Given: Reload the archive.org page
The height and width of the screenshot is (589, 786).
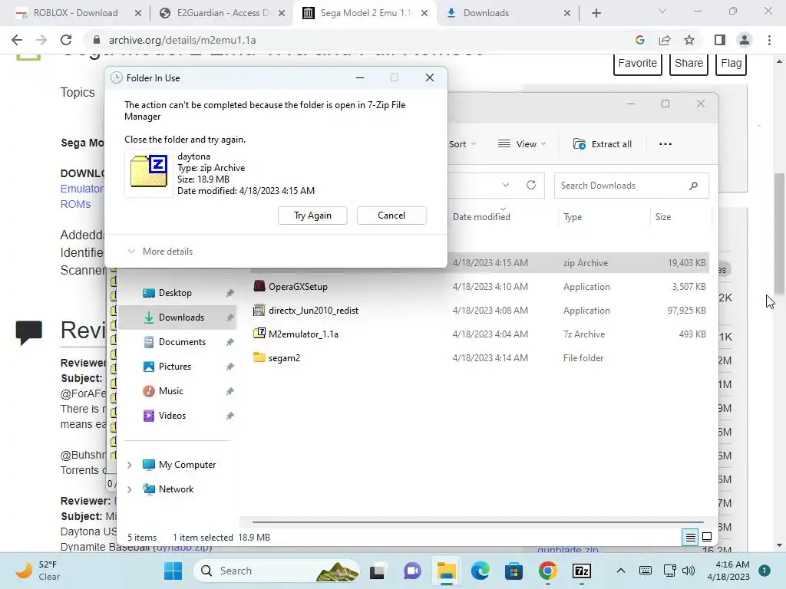Looking at the screenshot, I should pyautogui.click(x=66, y=40).
